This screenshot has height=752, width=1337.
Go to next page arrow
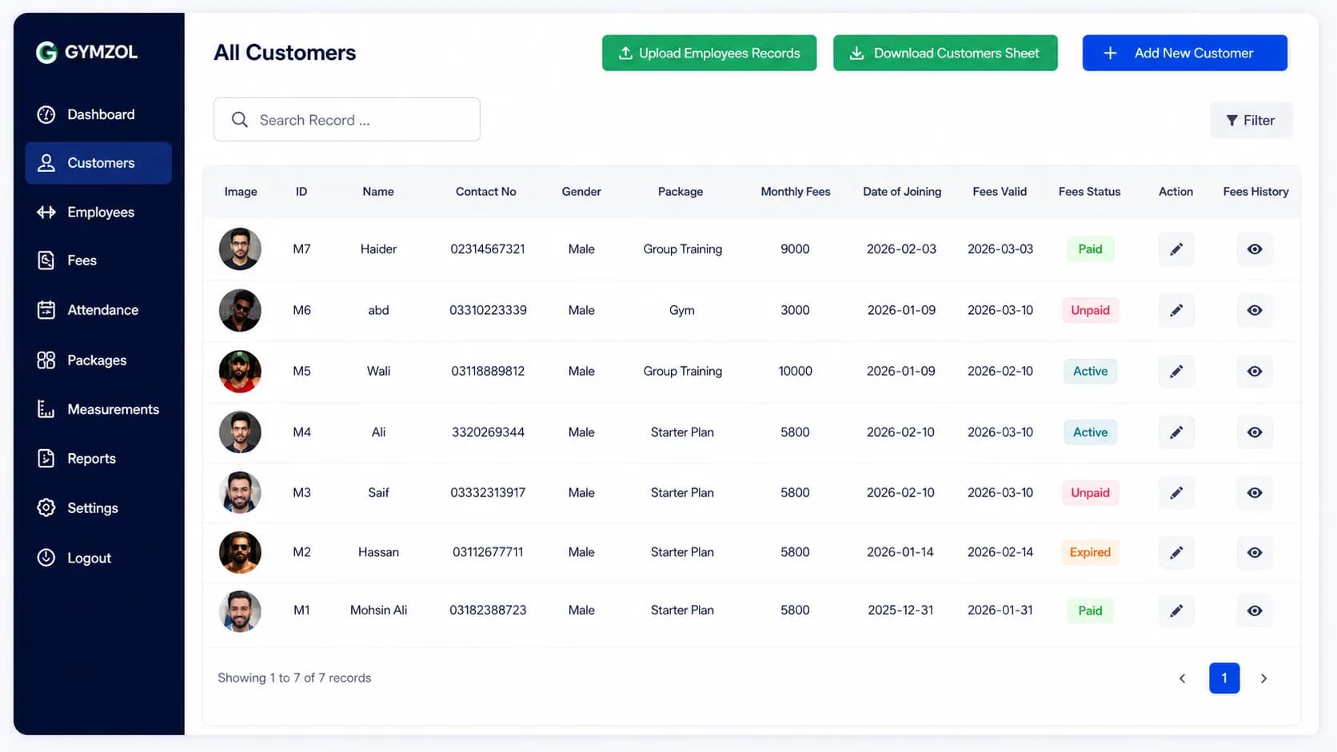[x=1263, y=678]
